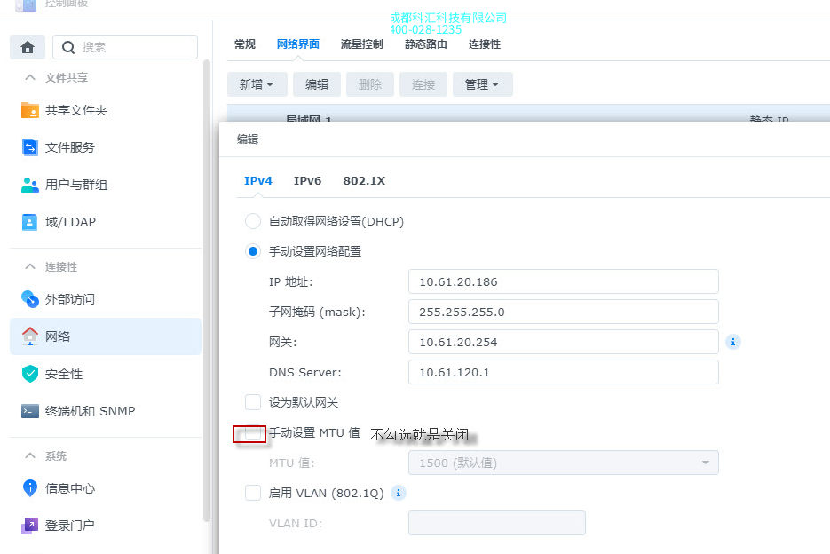Viewport: 830px width, 554px height.
Task: Switch to IPv6 tab in edit dialog
Action: [307, 180]
